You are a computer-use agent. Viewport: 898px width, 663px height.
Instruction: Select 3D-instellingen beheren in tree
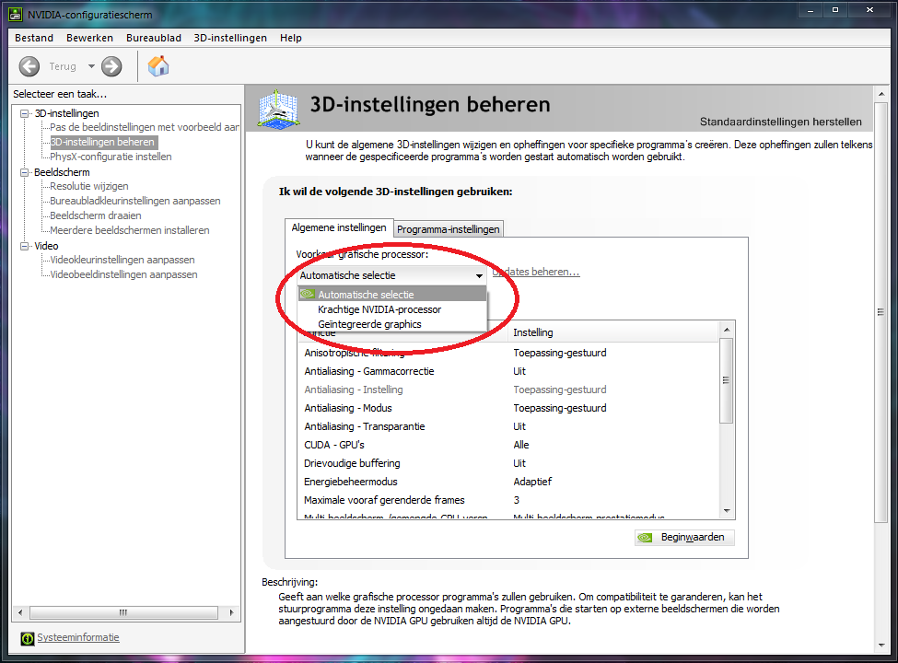point(102,142)
